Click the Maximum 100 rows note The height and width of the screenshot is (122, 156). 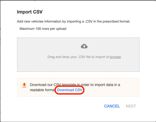tap(43, 29)
